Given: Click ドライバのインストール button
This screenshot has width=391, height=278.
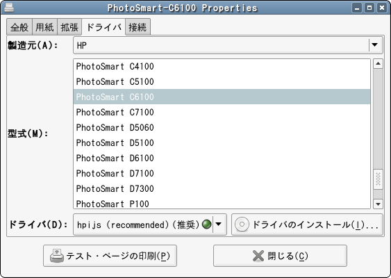Looking at the screenshot, I should coord(307,224).
